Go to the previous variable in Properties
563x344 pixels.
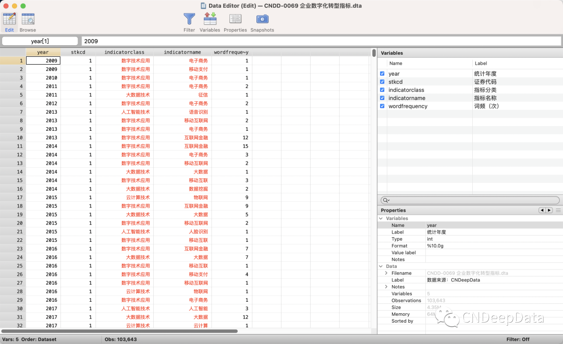coord(542,210)
